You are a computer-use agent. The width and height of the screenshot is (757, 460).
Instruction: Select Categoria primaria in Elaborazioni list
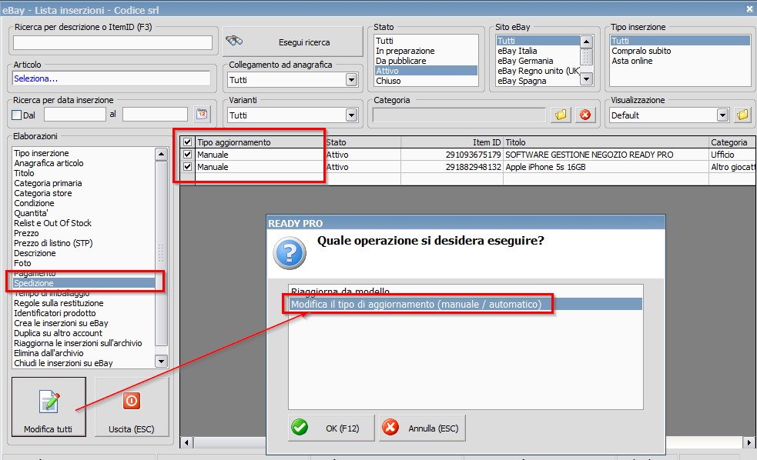tap(84, 183)
